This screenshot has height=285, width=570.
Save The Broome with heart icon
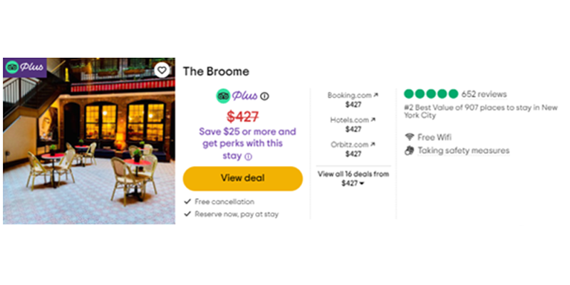[162, 70]
